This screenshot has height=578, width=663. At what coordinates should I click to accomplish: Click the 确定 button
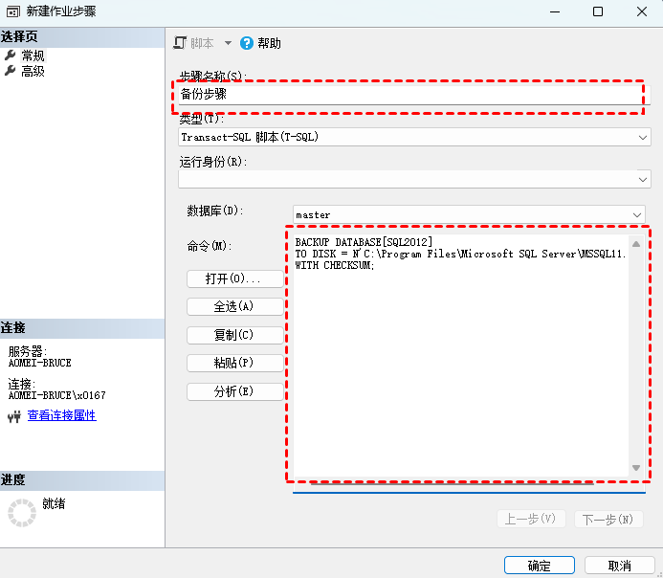click(x=540, y=566)
